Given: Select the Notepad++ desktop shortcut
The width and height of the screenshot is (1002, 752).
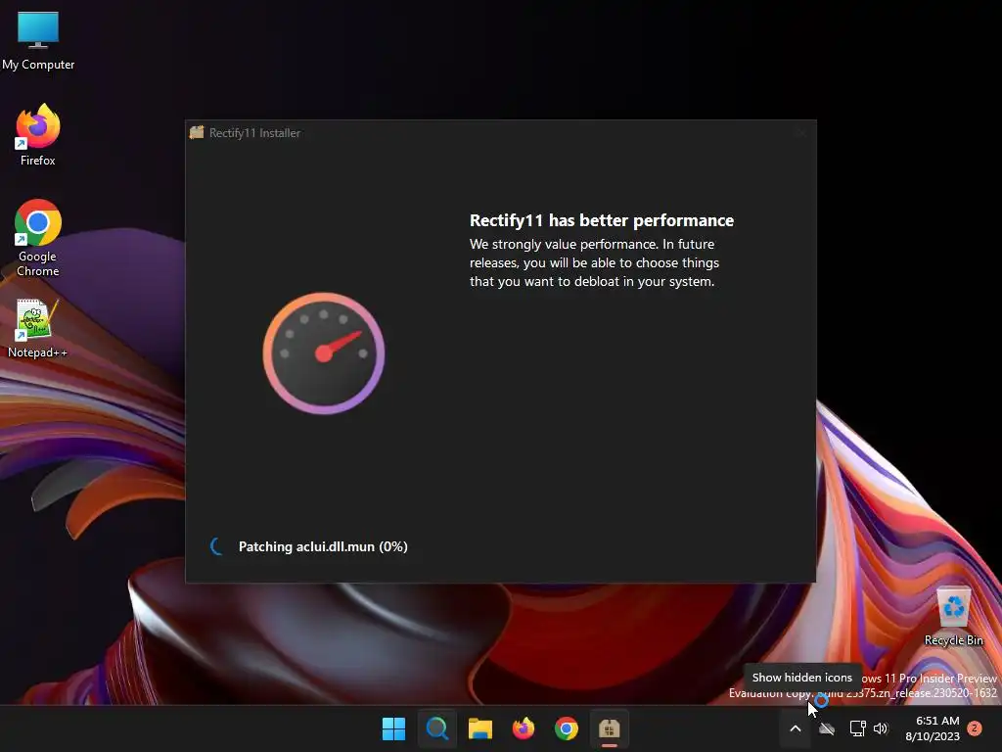Looking at the screenshot, I should (38, 329).
